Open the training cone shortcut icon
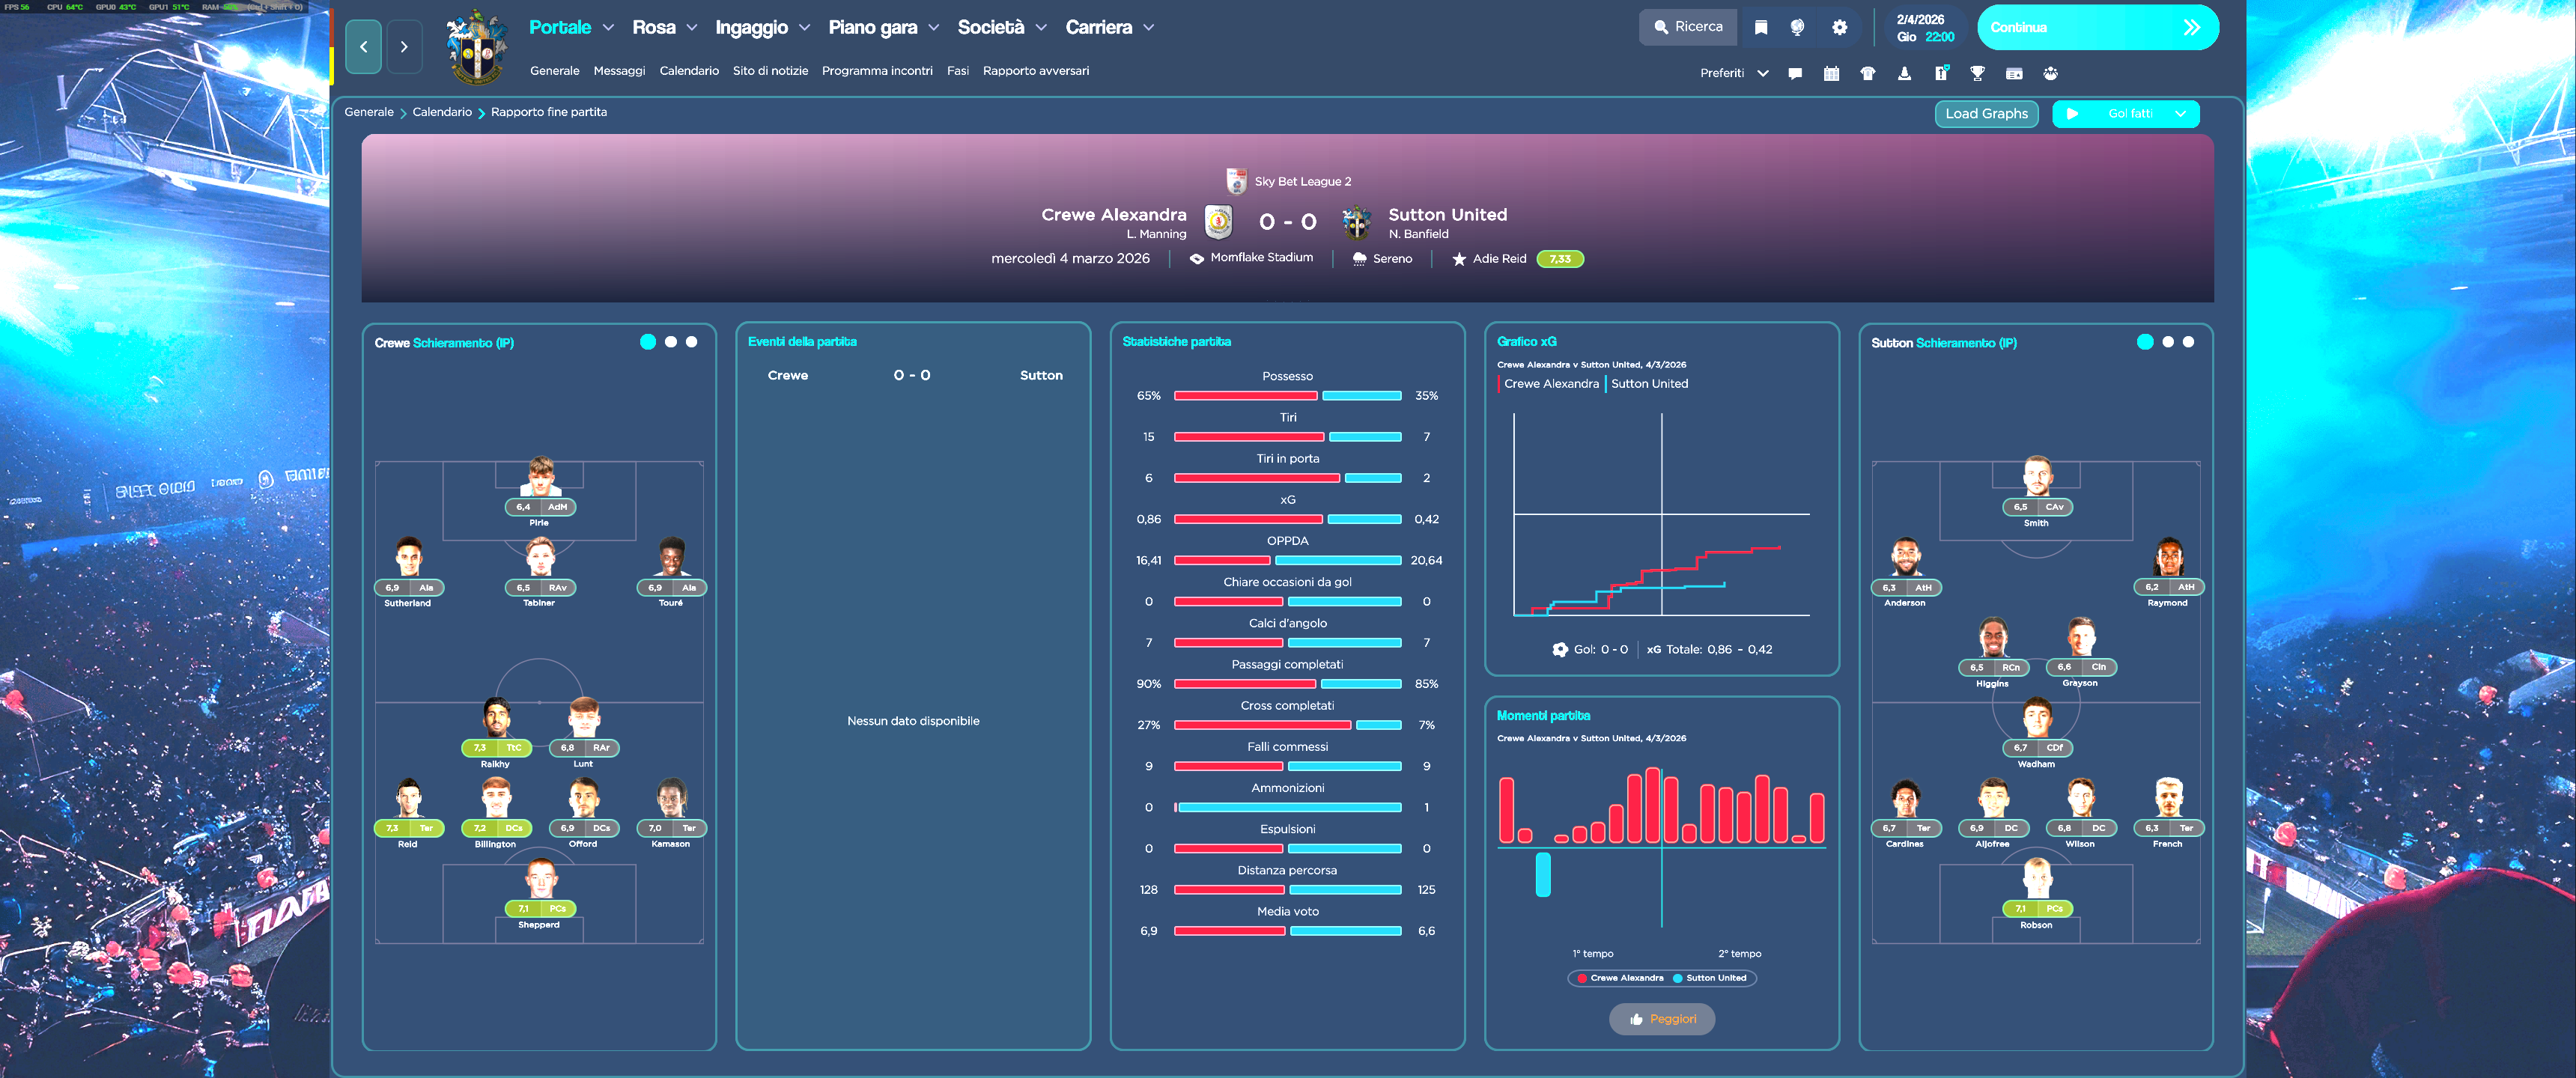 point(1904,73)
